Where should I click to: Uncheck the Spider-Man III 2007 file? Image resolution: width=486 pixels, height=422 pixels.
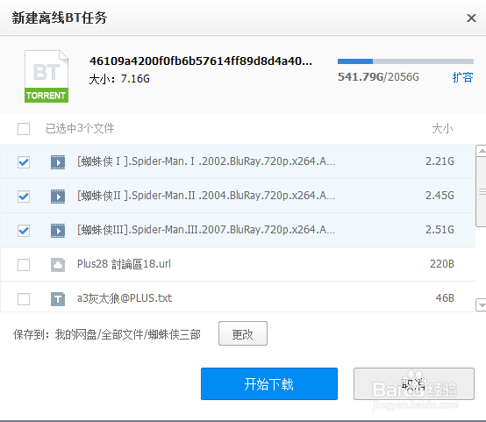24,231
